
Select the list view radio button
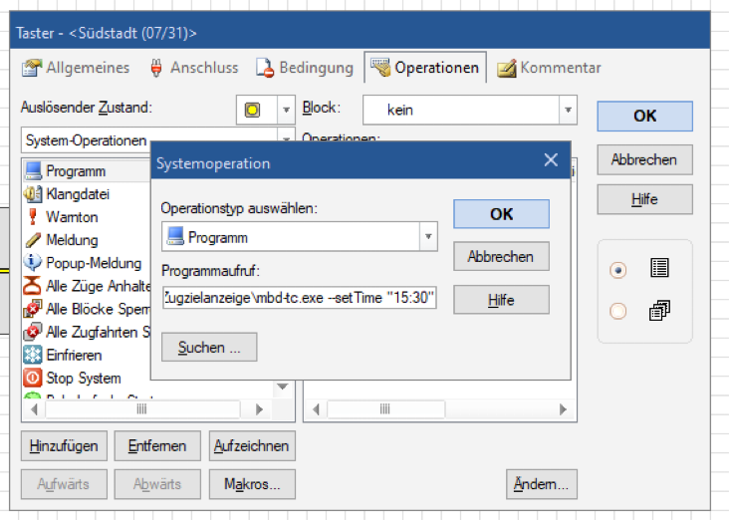coord(617,270)
